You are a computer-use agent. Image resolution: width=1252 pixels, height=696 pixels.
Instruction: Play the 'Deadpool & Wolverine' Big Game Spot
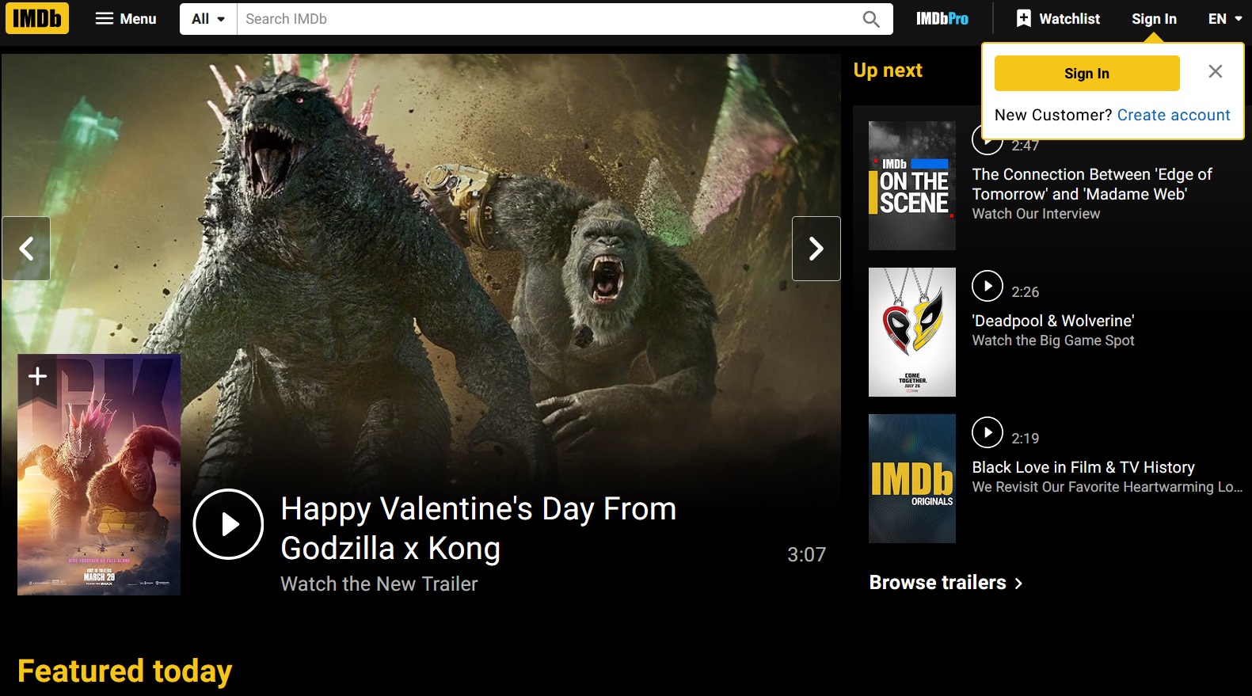[x=987, y=286]
